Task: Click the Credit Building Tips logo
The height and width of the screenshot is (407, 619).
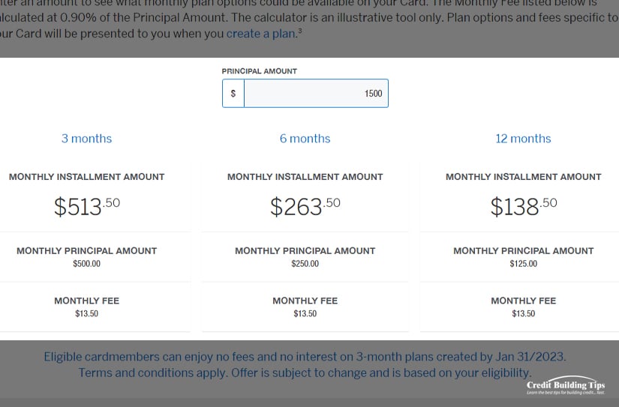Action: [x=565, y=386]
